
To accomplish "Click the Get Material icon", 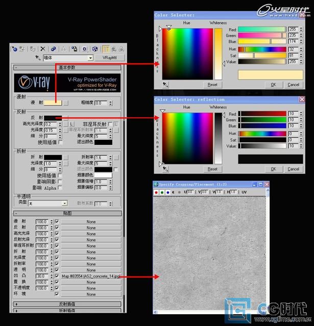I will 14,49.
